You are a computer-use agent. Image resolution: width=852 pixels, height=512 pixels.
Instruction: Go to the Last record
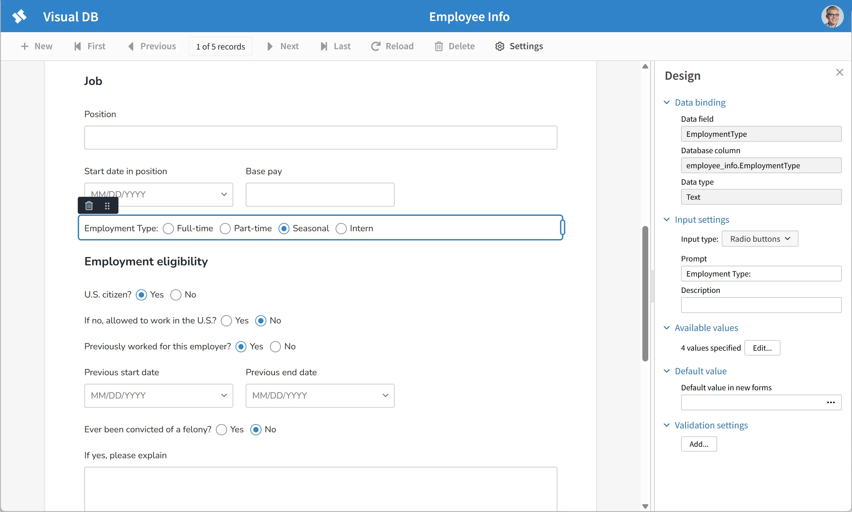point(335,46)
